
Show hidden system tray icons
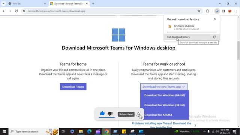(204, 132)
